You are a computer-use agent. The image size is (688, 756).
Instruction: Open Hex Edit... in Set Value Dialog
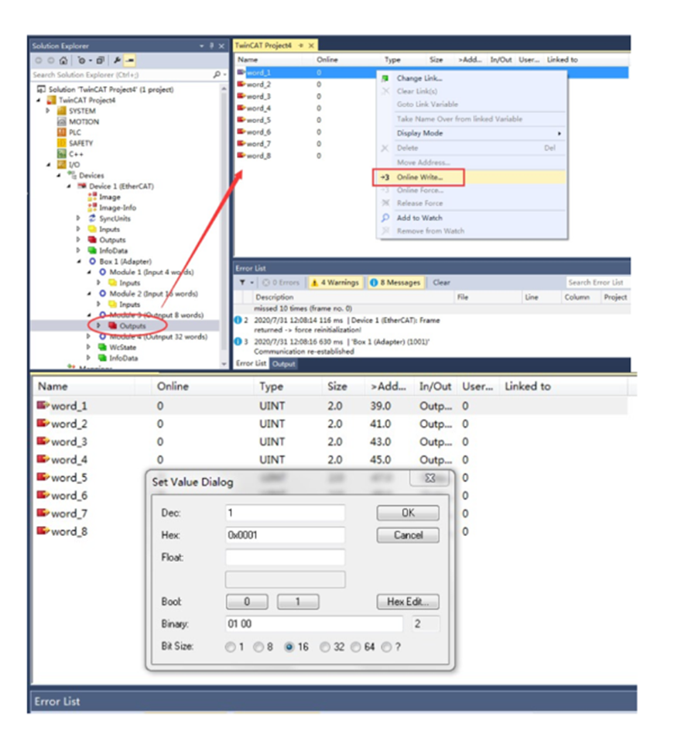tap(408, 602)
